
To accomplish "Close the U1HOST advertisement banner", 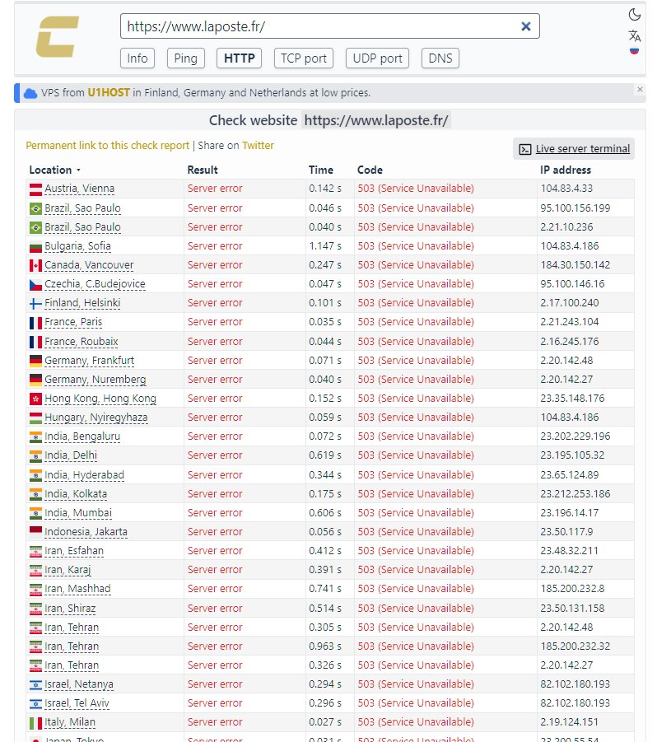I will [x=640, y=89].
